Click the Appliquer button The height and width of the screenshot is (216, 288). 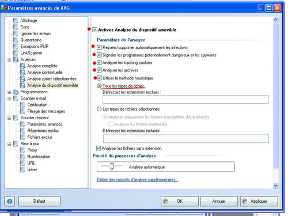(x=259, y=201)
